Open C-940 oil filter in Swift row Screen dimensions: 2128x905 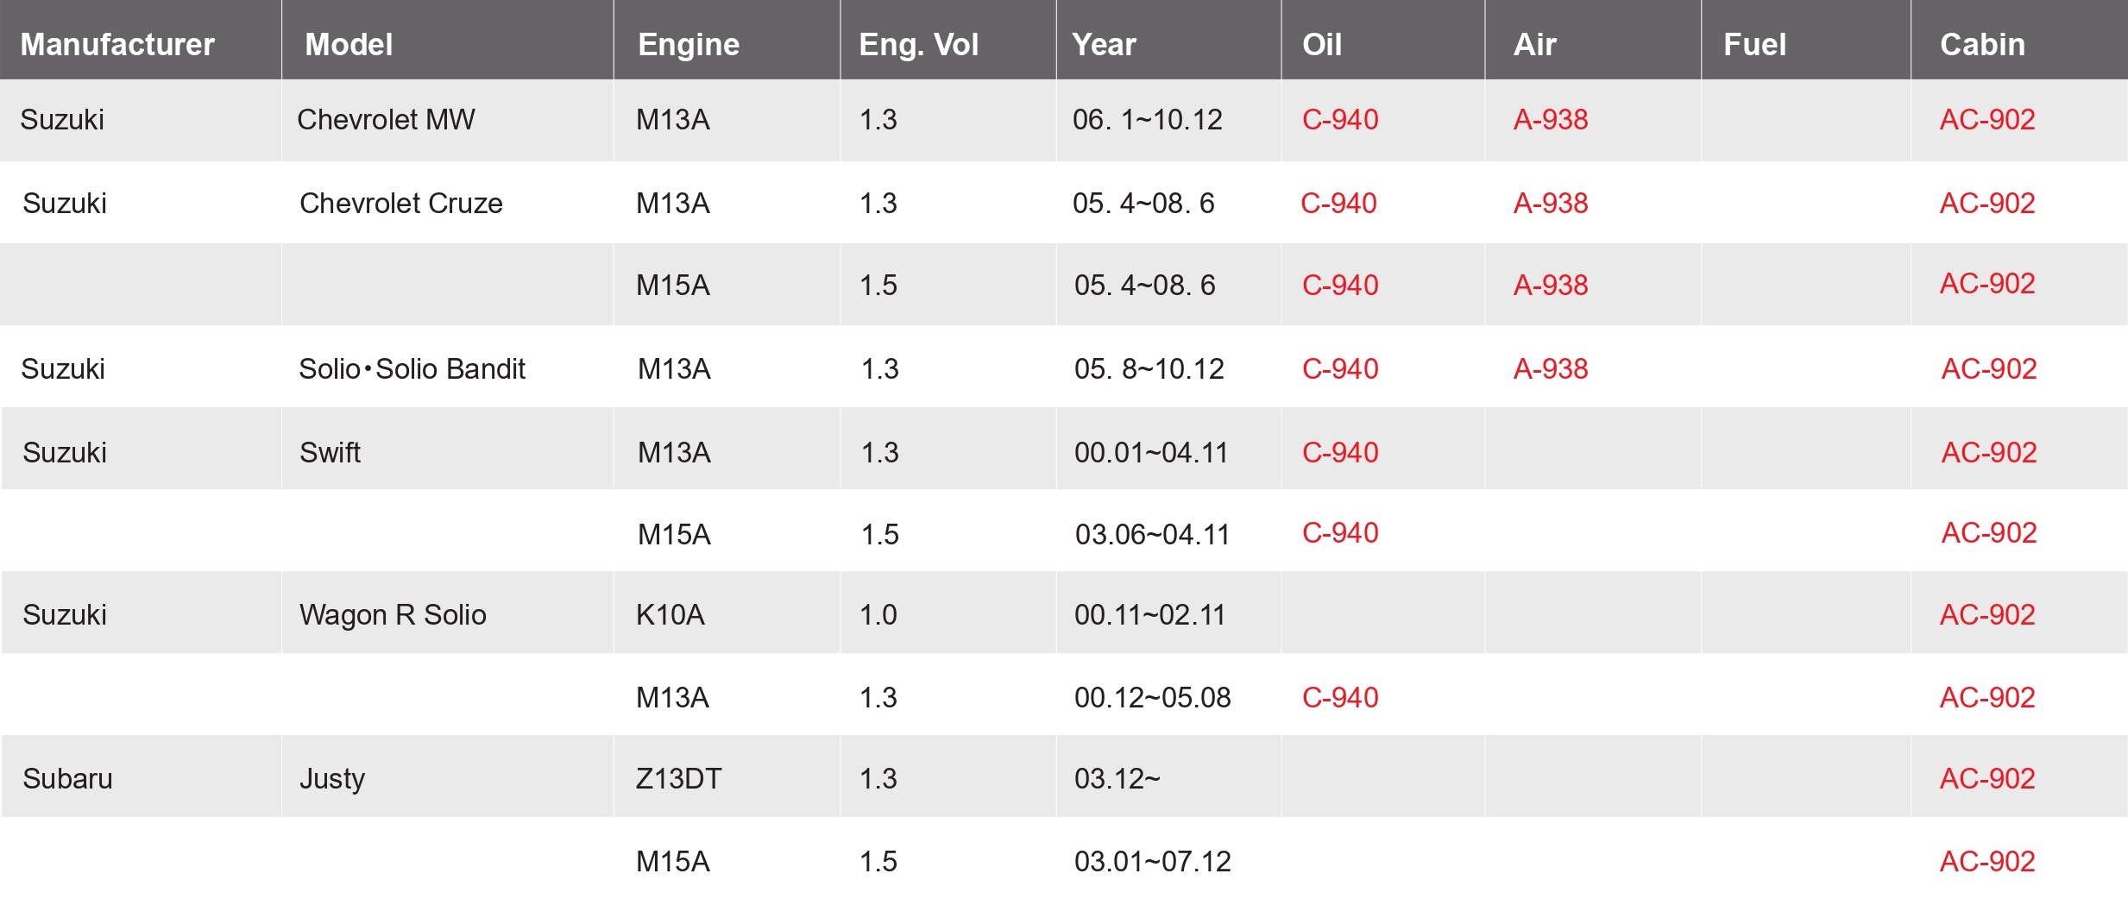pyautogui.click(x=1340, y=452)
